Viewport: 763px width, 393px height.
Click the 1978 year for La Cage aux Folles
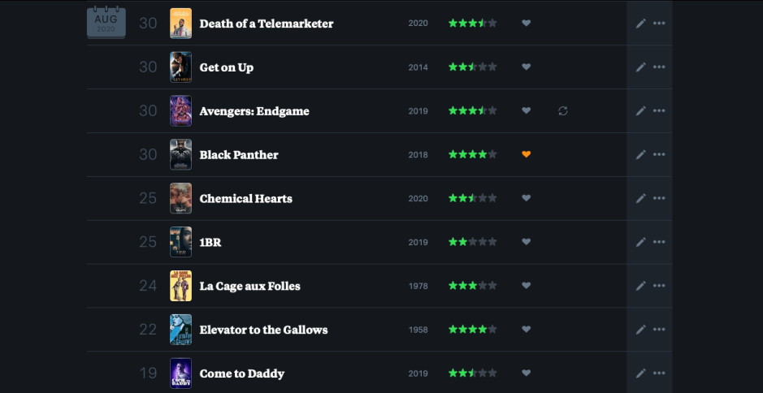418,286
